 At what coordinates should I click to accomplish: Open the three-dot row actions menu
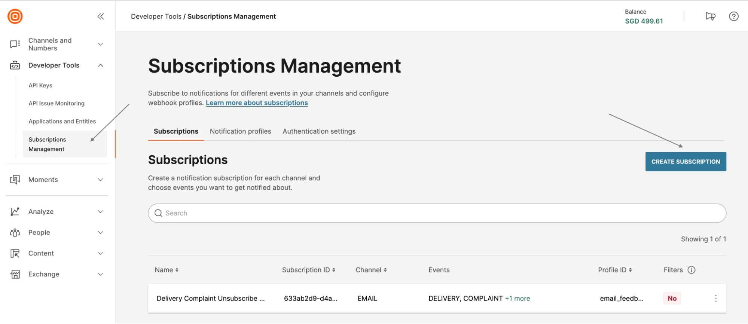point(715,299)
